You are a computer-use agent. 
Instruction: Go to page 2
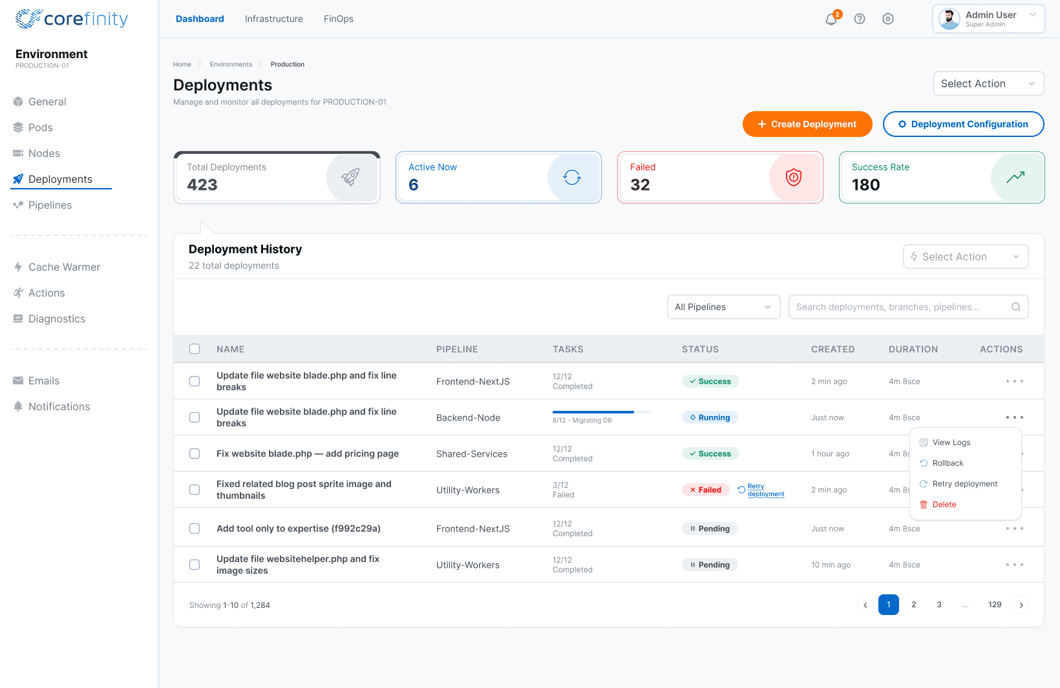[914, 605]
